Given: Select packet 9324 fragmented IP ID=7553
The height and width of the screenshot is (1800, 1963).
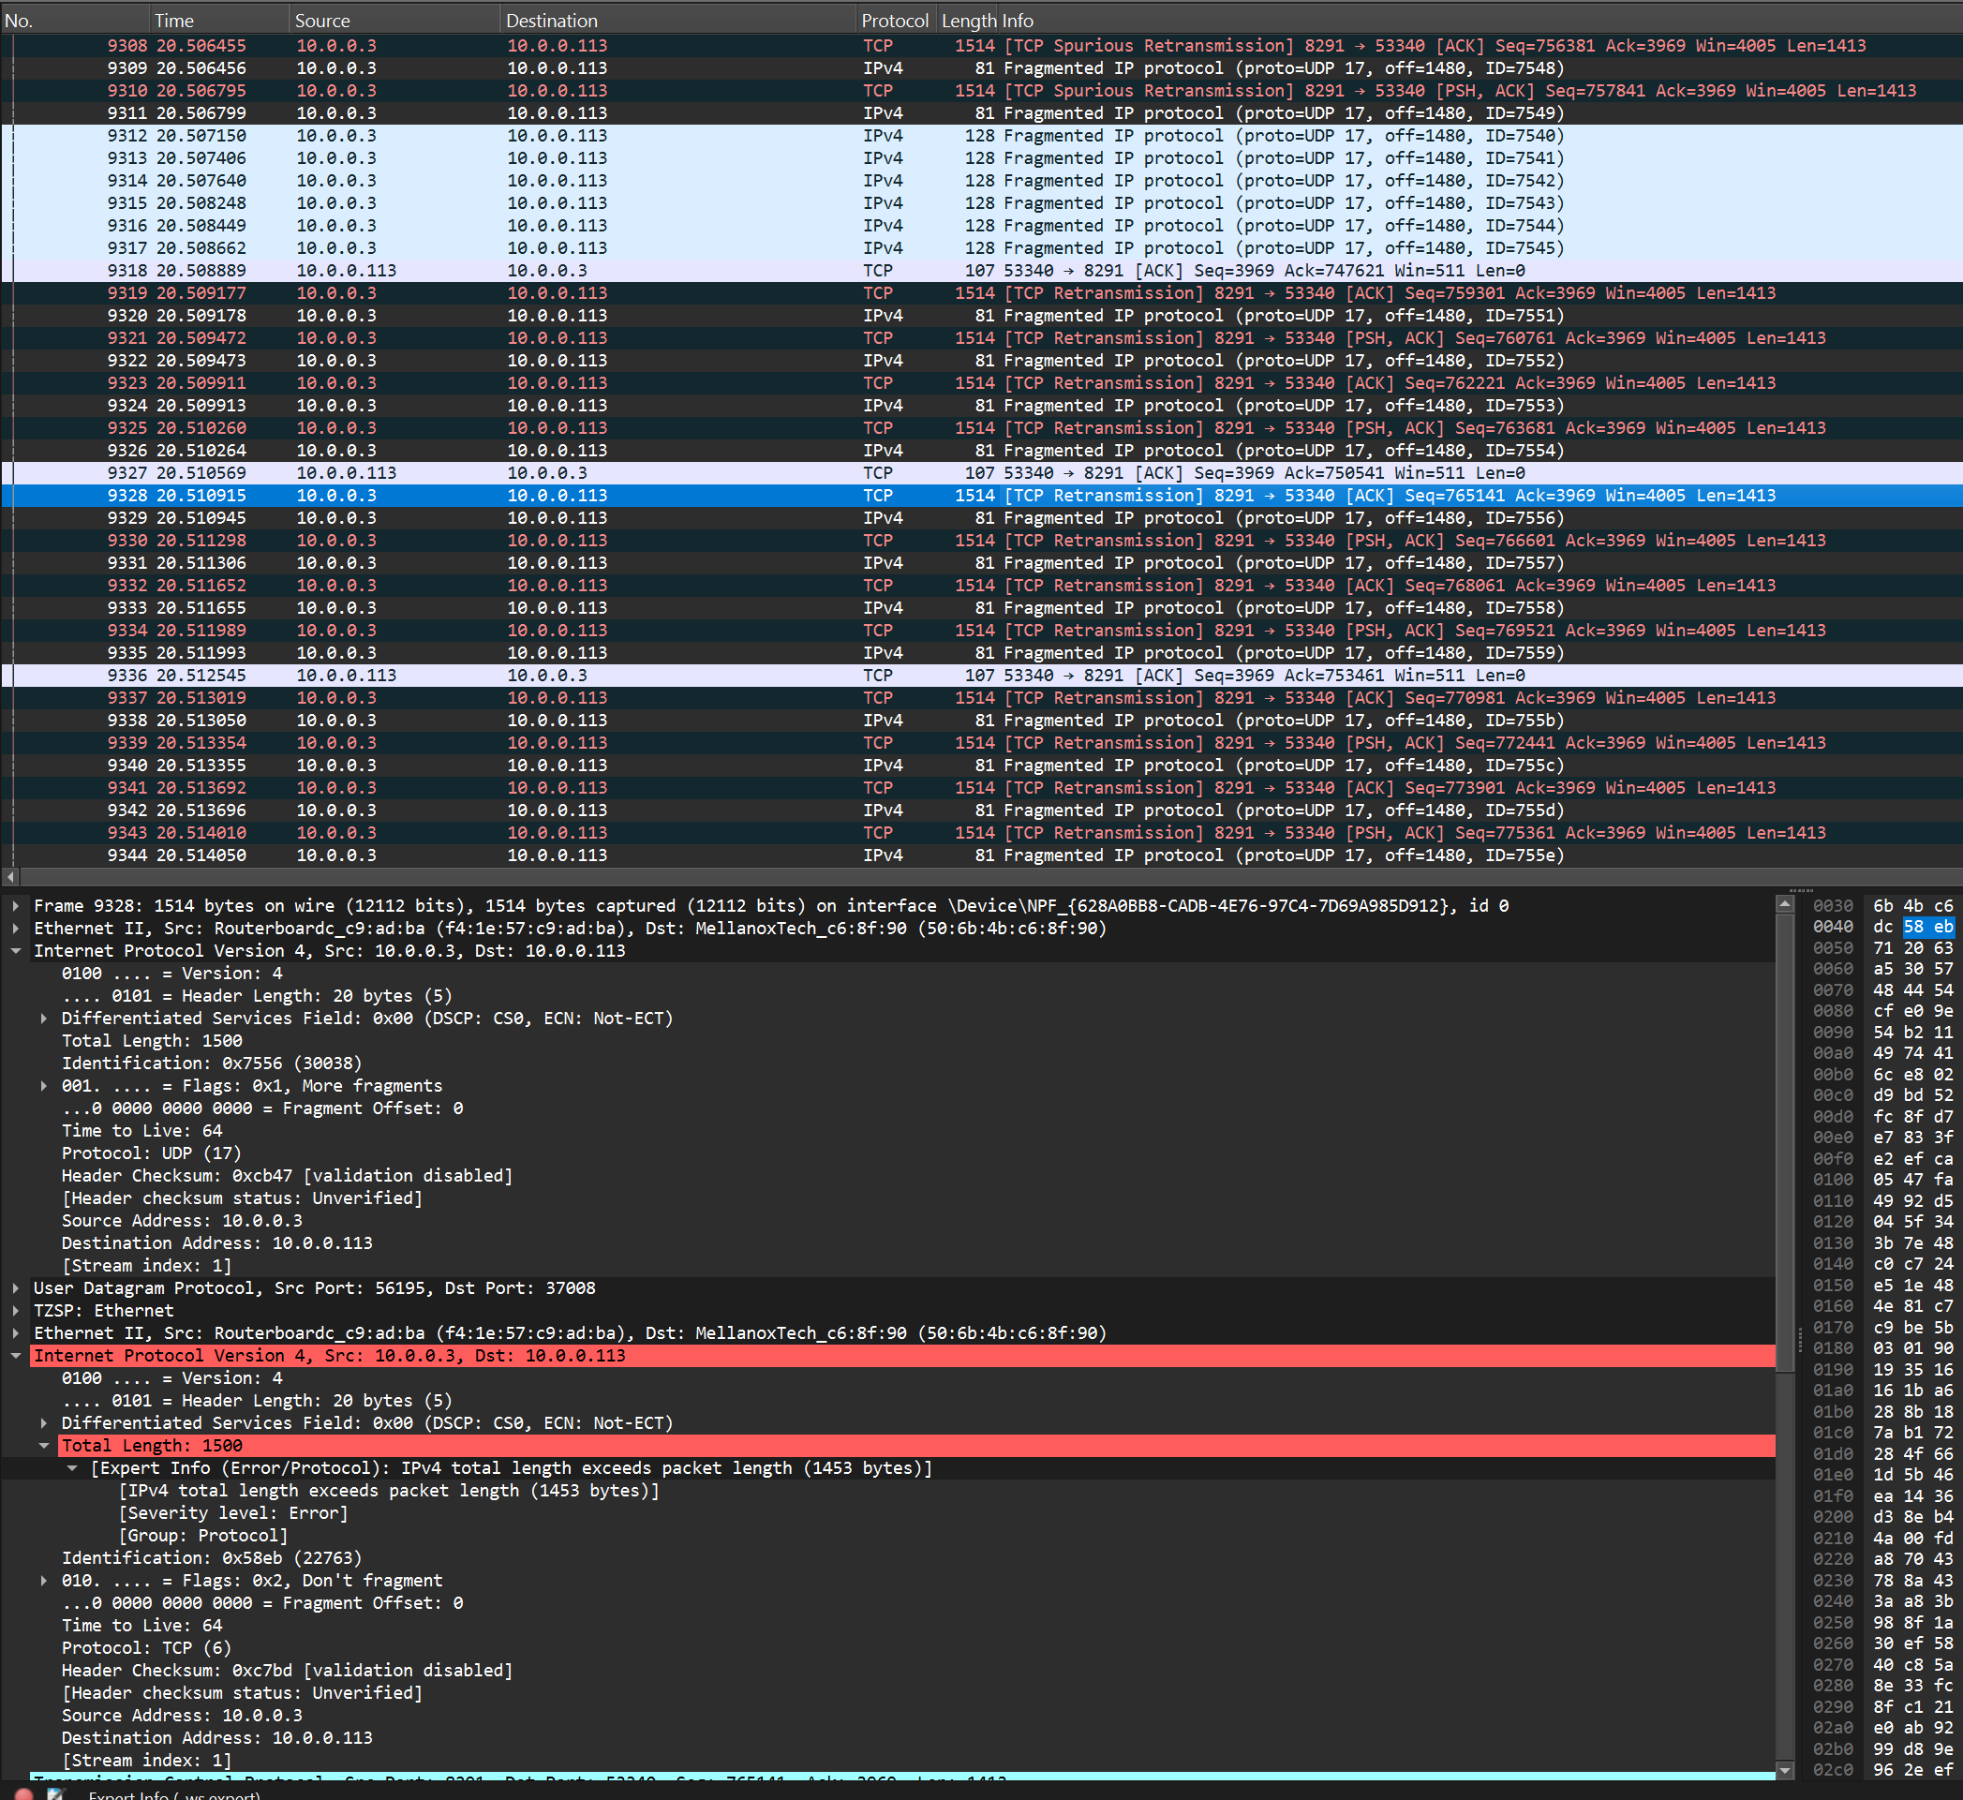Looking at the screenshot, I should (981, 405).
